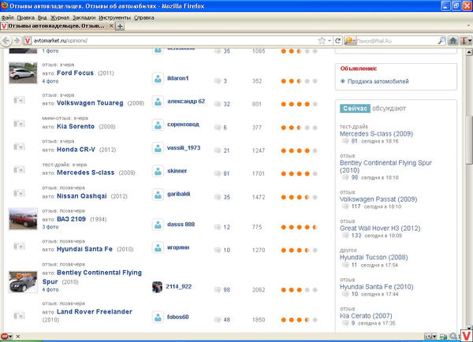Open the Hyundai Santa Fe review in main list

(x=84, y=249)
